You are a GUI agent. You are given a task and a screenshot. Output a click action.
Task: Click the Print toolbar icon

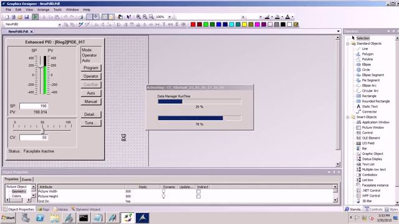80,17
